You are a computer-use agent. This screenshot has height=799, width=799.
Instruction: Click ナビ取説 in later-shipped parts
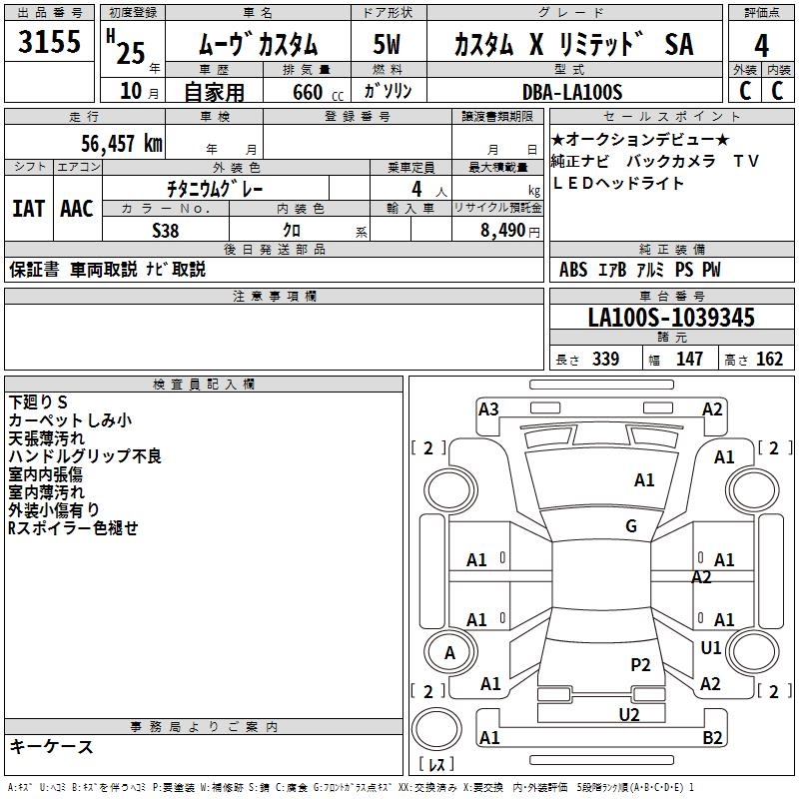click(176, 269)
